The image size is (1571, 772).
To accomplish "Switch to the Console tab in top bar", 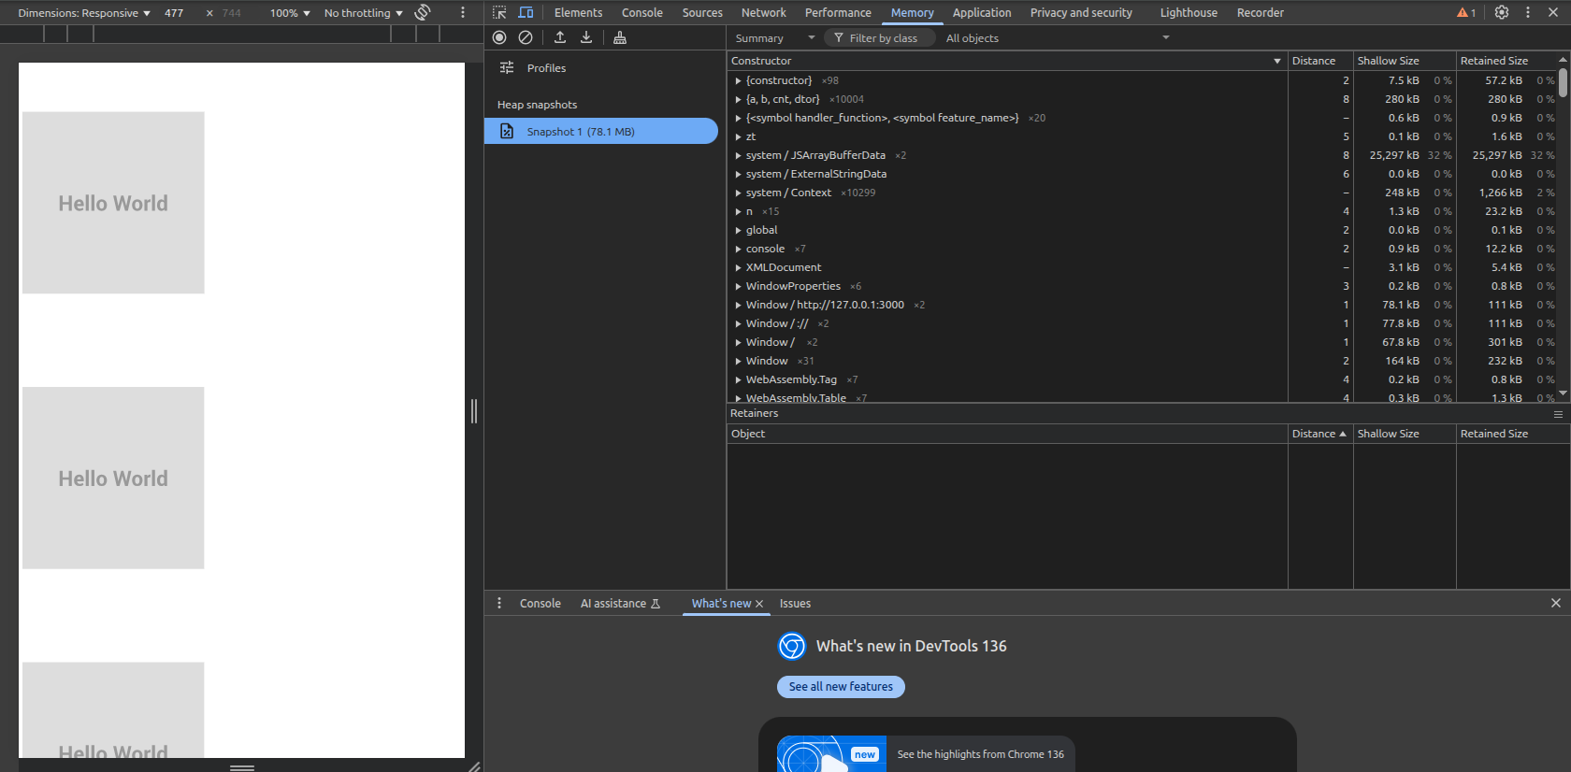I will [641, 12].
